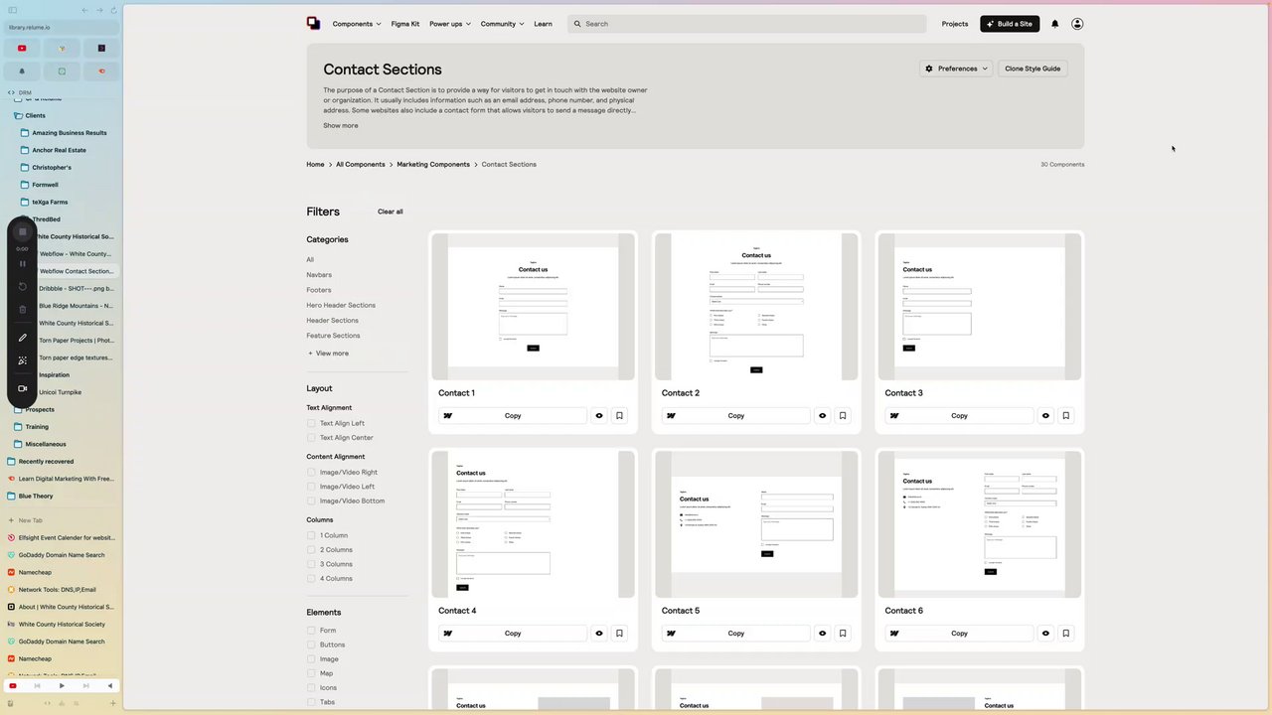Open the pinned YouTube tab icon
Screen dimensions: 1272x715
pyautogui.click(x=22, y=48)
